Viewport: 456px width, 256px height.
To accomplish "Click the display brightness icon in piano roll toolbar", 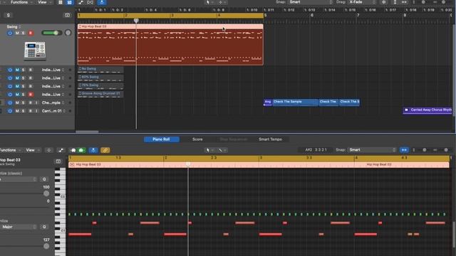I will [x=49, y=150].
